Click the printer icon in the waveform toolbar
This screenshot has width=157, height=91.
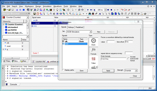click(145, 14)
